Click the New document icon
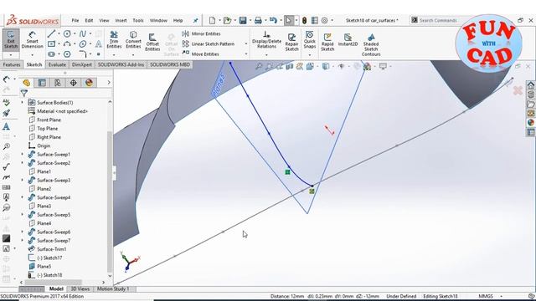 pos(212,20)
